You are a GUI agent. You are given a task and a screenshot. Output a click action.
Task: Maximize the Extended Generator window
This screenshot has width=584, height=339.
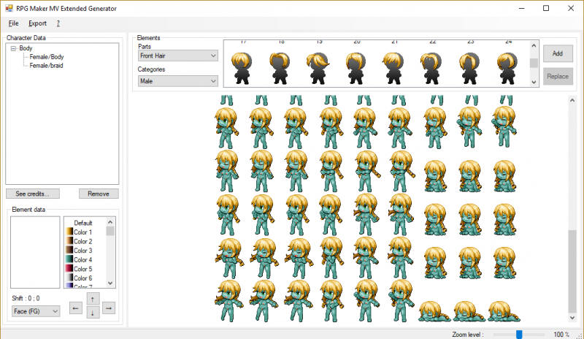pyautogui.click(x=546, y=8)
